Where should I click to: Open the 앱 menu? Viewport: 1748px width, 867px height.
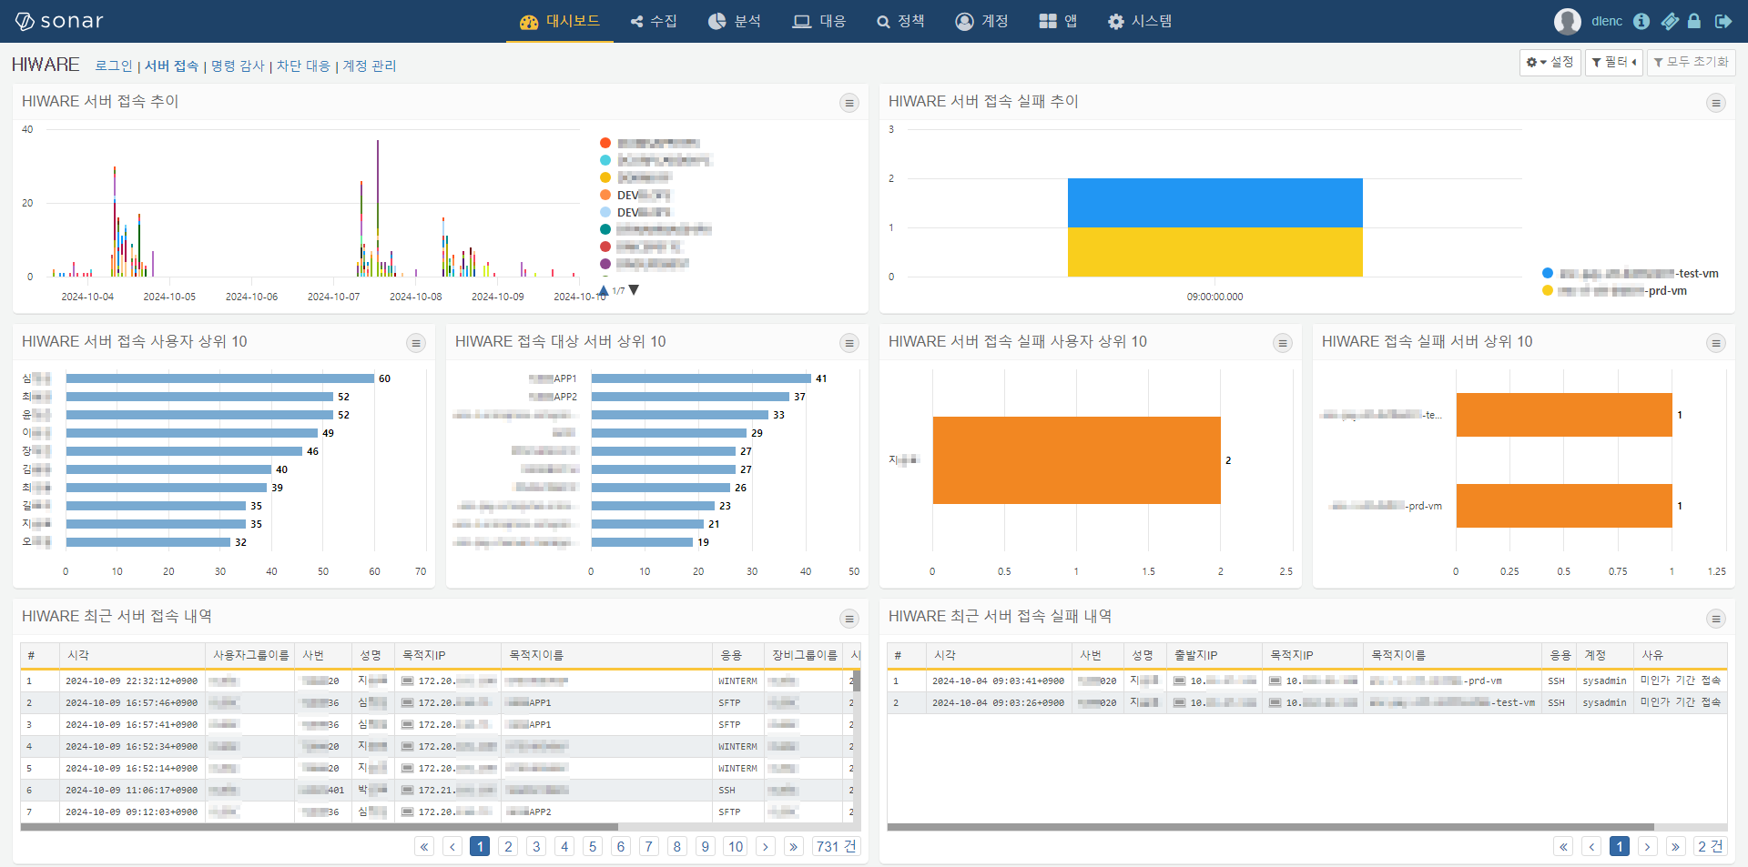pos(1059,21)
